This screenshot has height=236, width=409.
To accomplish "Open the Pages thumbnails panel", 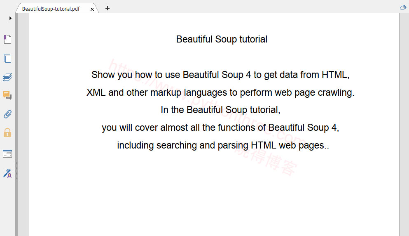I will tap(7, 58).
